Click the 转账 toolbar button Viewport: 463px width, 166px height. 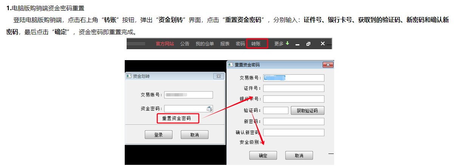click(x=257, y=43)
